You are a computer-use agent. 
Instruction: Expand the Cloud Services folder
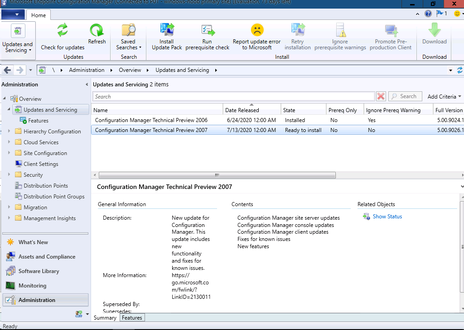9,141
